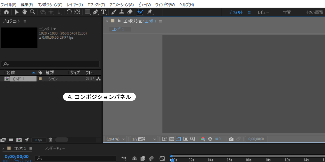Take a snapshot with the camera icon
This screenshot has height=162, width=325.
(x=231, y=139)
